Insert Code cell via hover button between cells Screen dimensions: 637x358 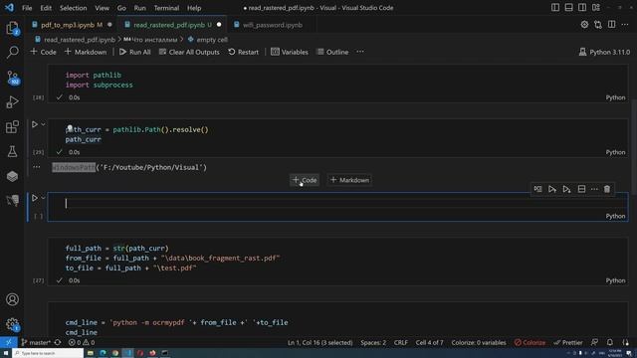coord(305,180)
